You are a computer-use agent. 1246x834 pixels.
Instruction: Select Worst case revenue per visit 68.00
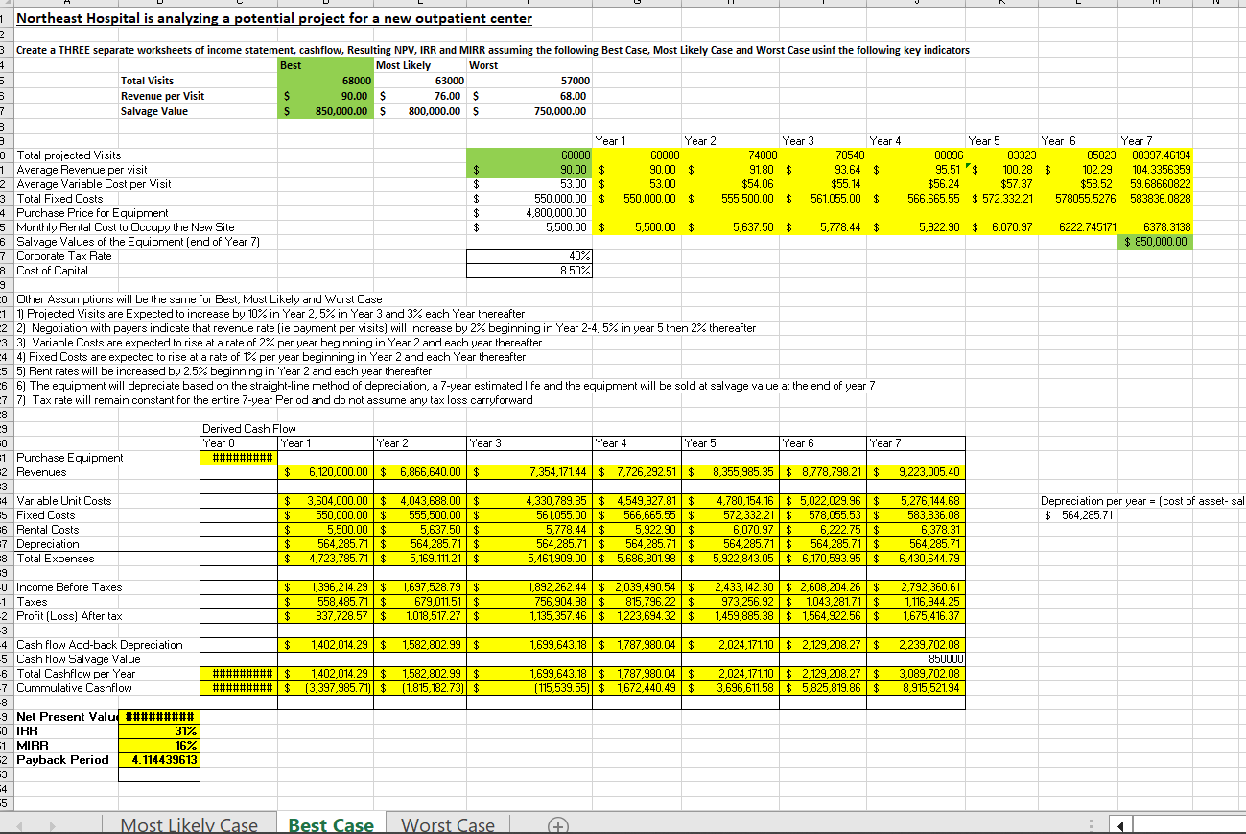(x=530, y=96)
